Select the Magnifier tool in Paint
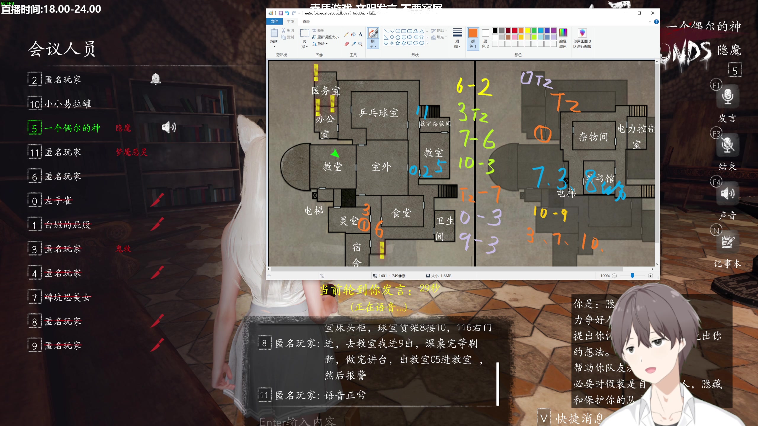758x426 pixels. 360,44
